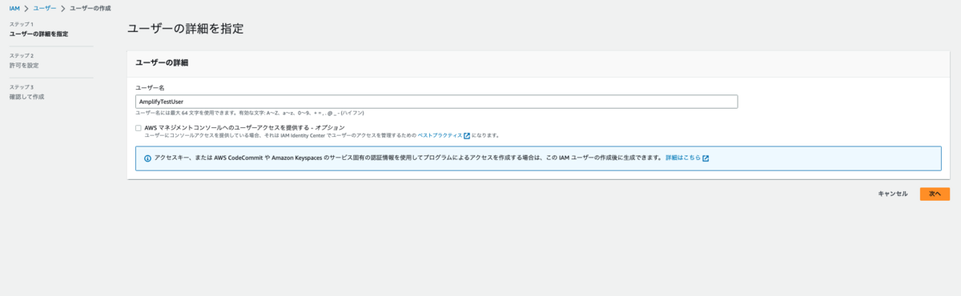Click the ユーザーの詳細を指定 page heading
961x296 pixels.
(185, 29)
